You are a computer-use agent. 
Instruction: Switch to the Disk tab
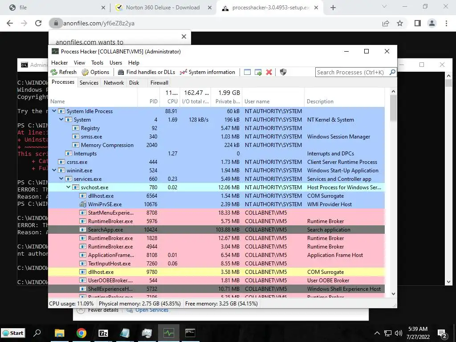point(134,82)
